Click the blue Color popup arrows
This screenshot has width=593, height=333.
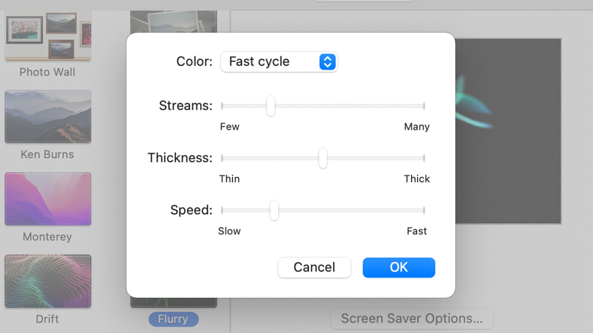click(327, 62)
